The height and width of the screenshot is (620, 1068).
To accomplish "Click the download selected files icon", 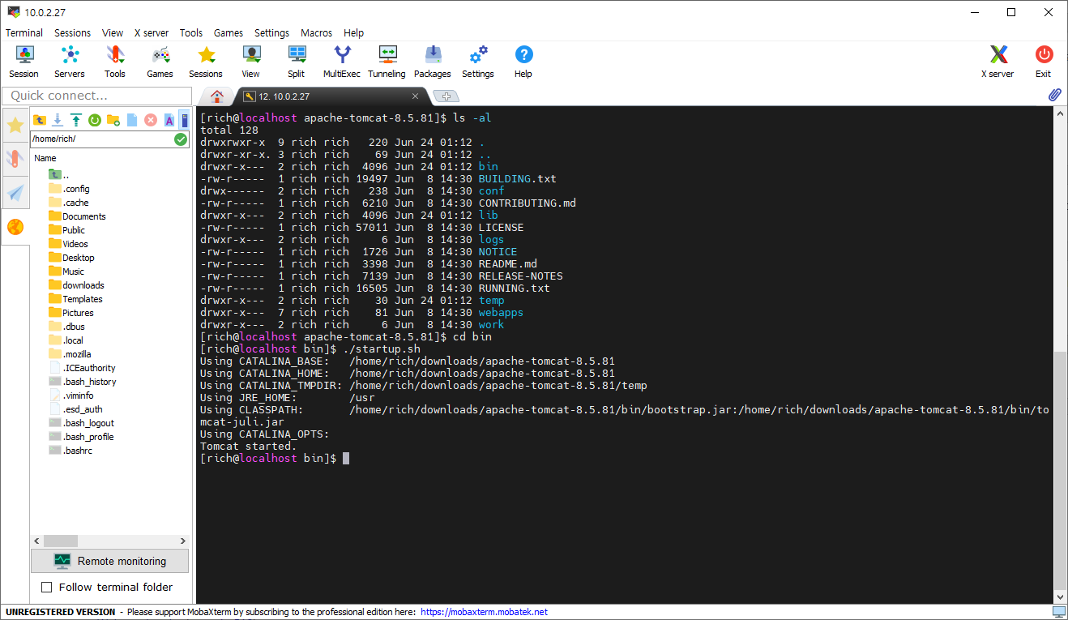I will [58, 120].
